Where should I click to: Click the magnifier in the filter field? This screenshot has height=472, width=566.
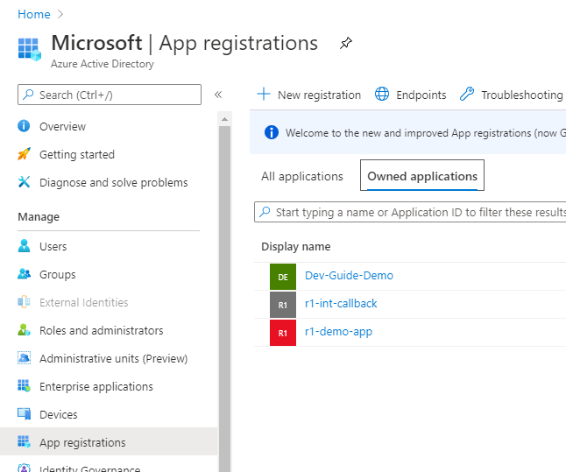pos(265,212)
